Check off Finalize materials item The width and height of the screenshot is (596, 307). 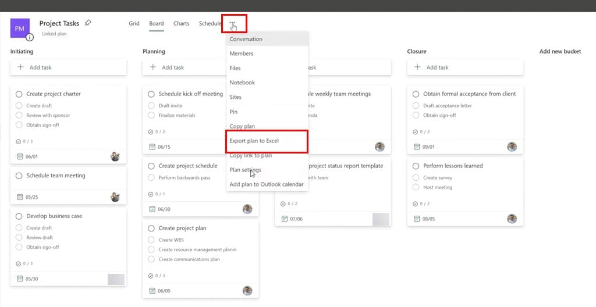pos(151,115)
